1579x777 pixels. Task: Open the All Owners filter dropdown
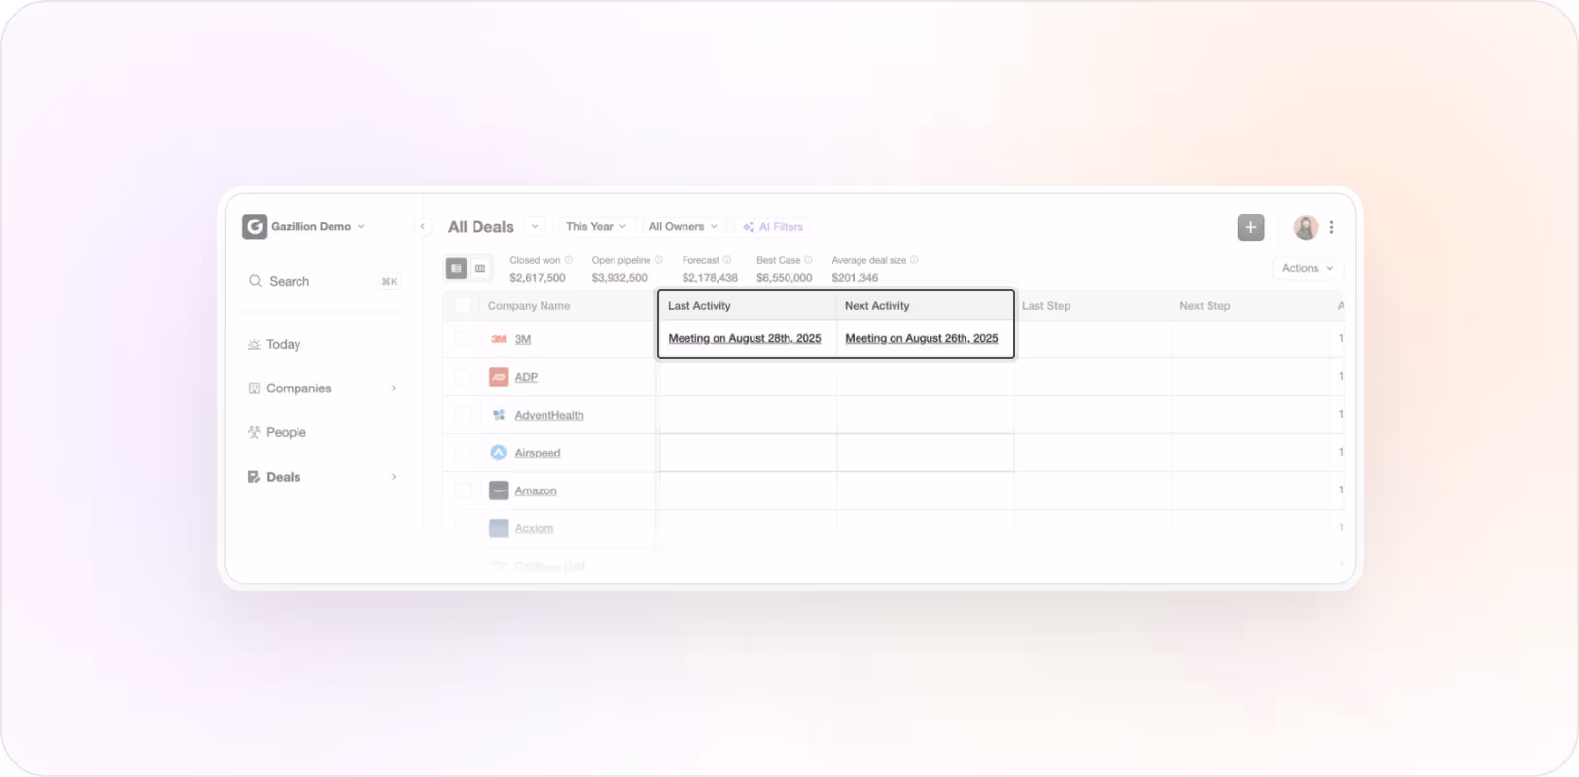(x=683, y=226)
